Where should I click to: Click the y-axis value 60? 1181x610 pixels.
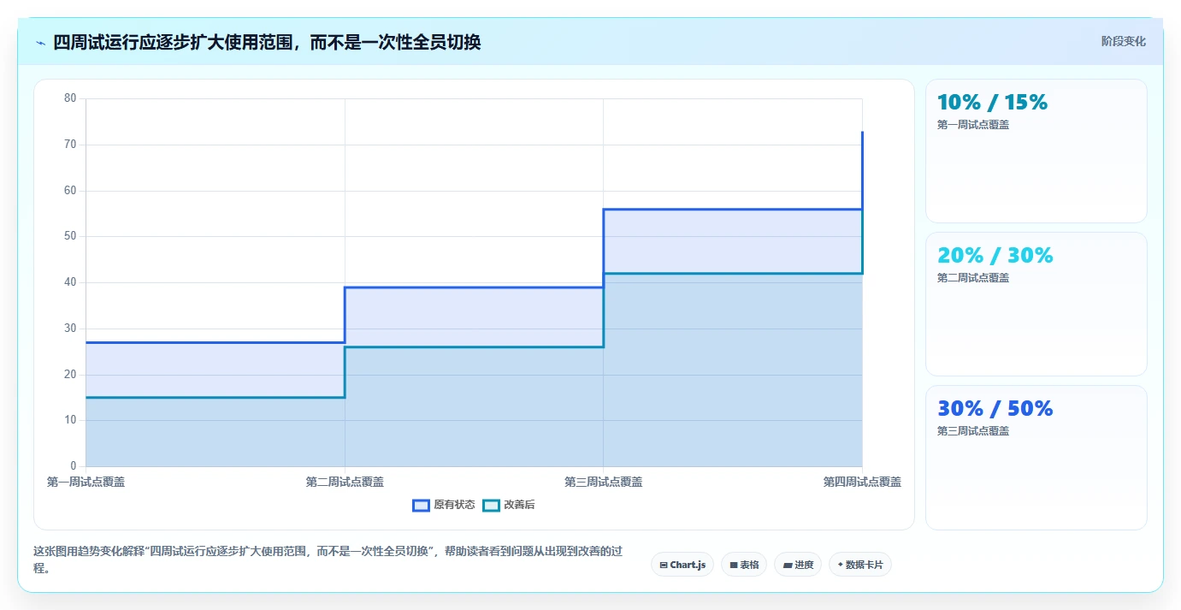70,191
